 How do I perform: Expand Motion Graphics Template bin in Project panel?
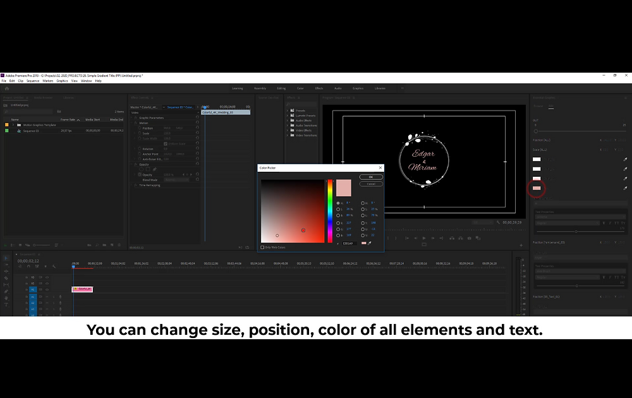tap(13, 125)
